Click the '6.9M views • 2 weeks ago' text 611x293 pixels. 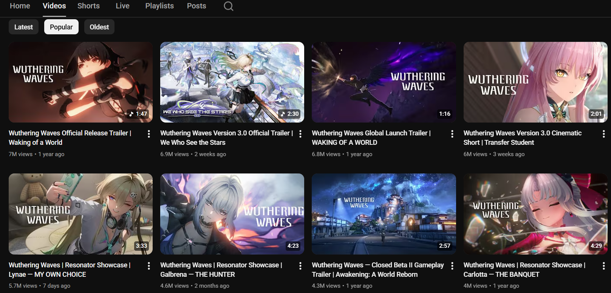tap(193, 154)
